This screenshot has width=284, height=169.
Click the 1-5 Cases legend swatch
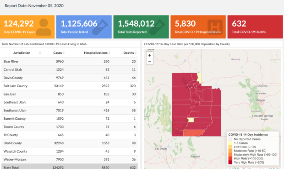[x=230, y=143]
